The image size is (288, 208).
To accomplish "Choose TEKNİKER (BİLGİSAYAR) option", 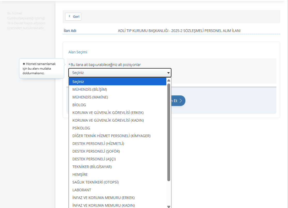I will click(117, 167).
